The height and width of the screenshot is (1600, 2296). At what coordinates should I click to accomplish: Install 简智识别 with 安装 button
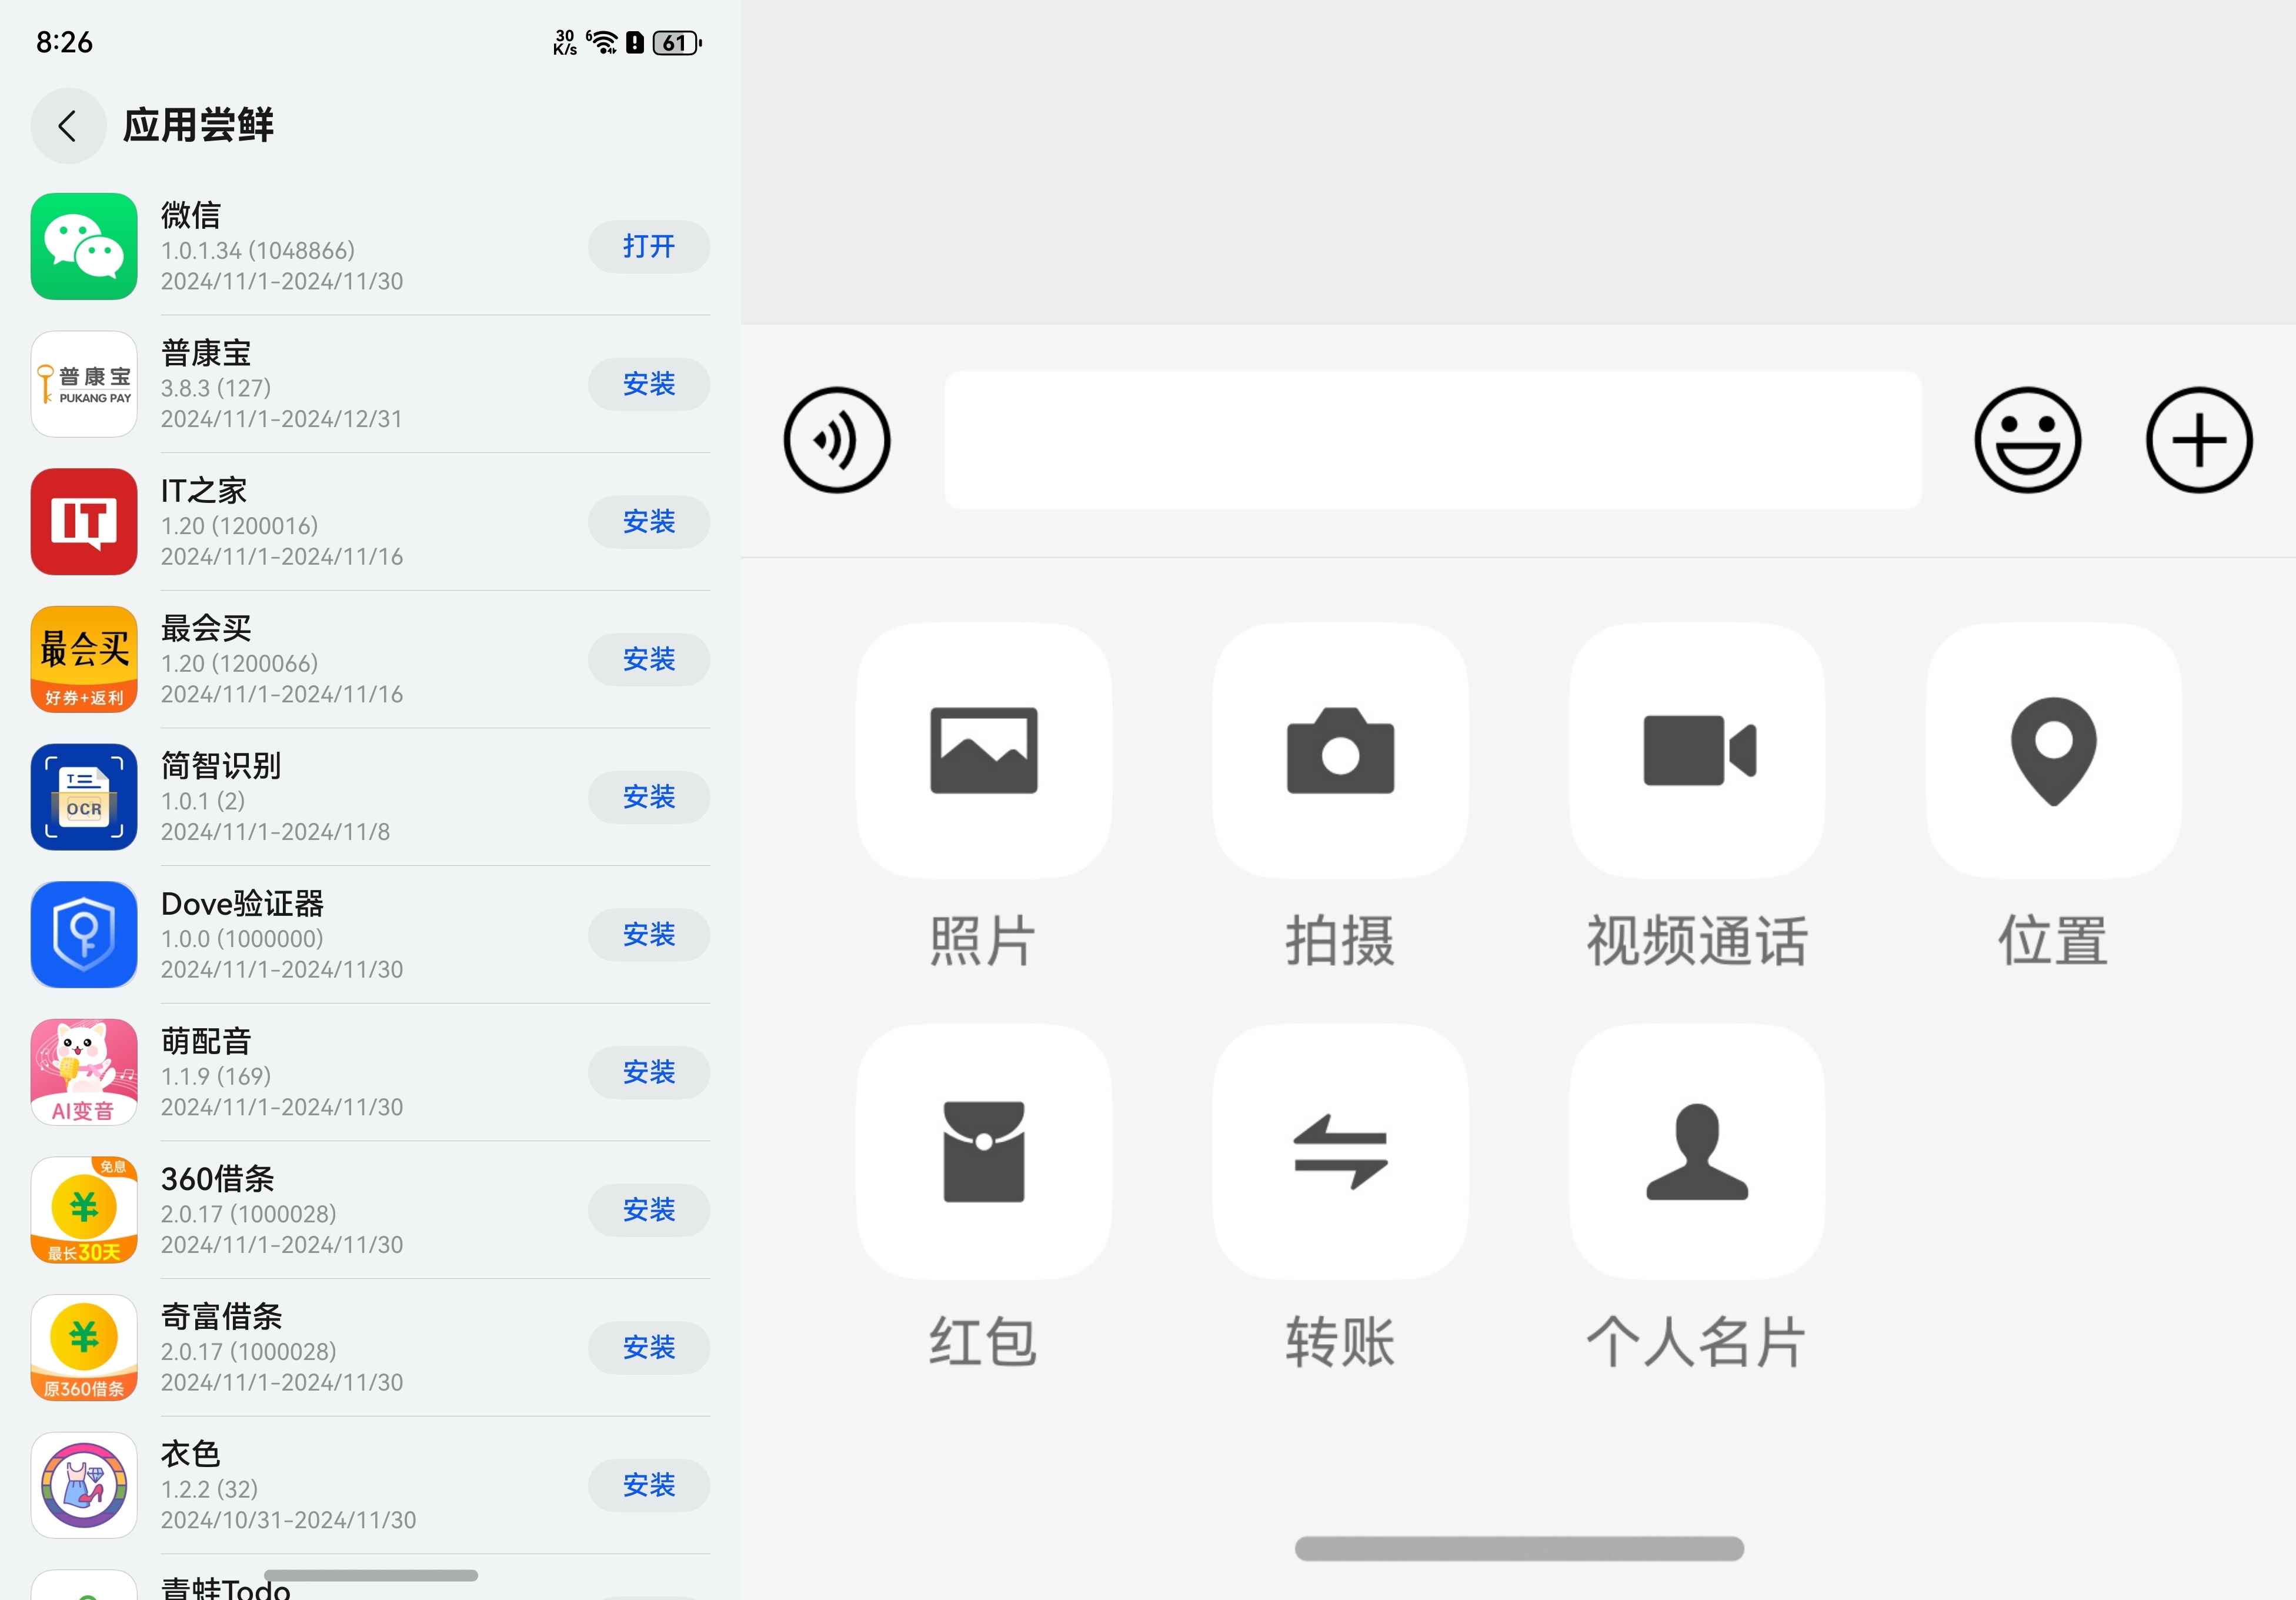coord(649,797)
